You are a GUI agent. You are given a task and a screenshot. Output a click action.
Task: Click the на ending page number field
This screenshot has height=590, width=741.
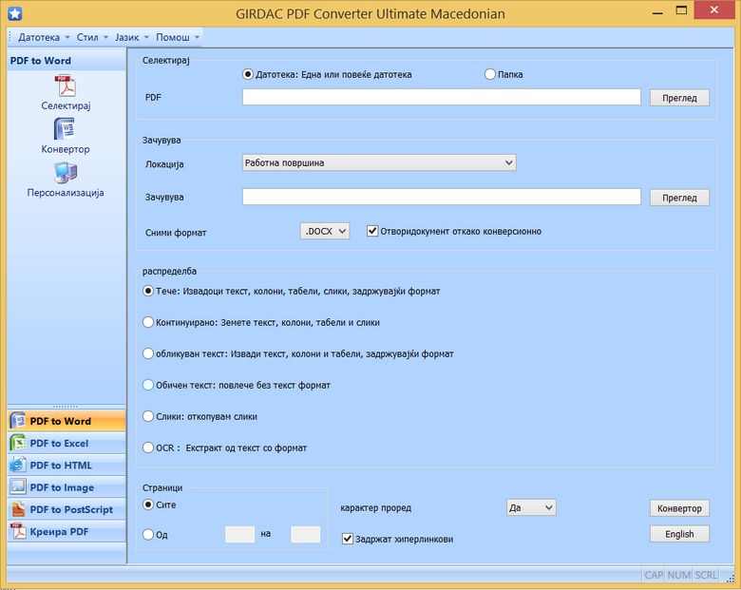coord(305,534)
